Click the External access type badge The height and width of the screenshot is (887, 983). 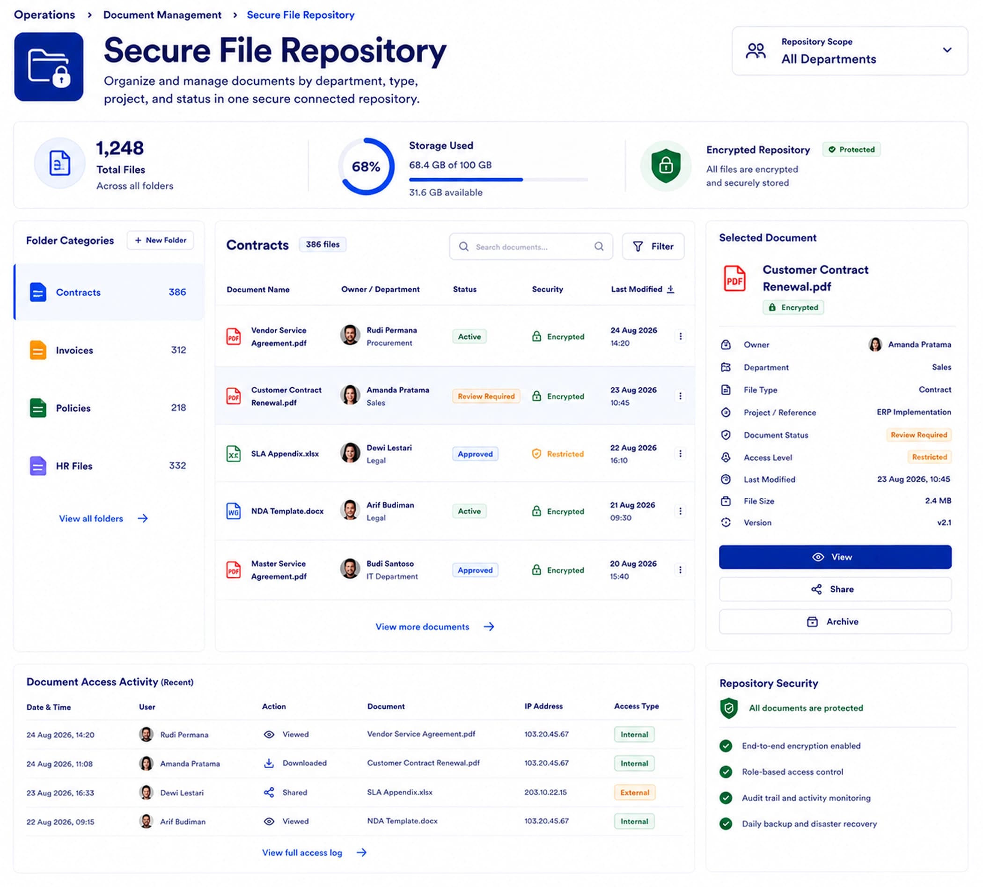634,792
